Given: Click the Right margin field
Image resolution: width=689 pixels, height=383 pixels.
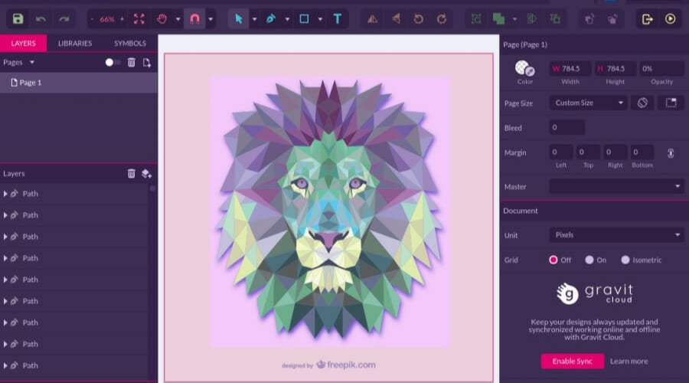Looking at the screenshot, I should pyautogui.click(x=616, y=152).
